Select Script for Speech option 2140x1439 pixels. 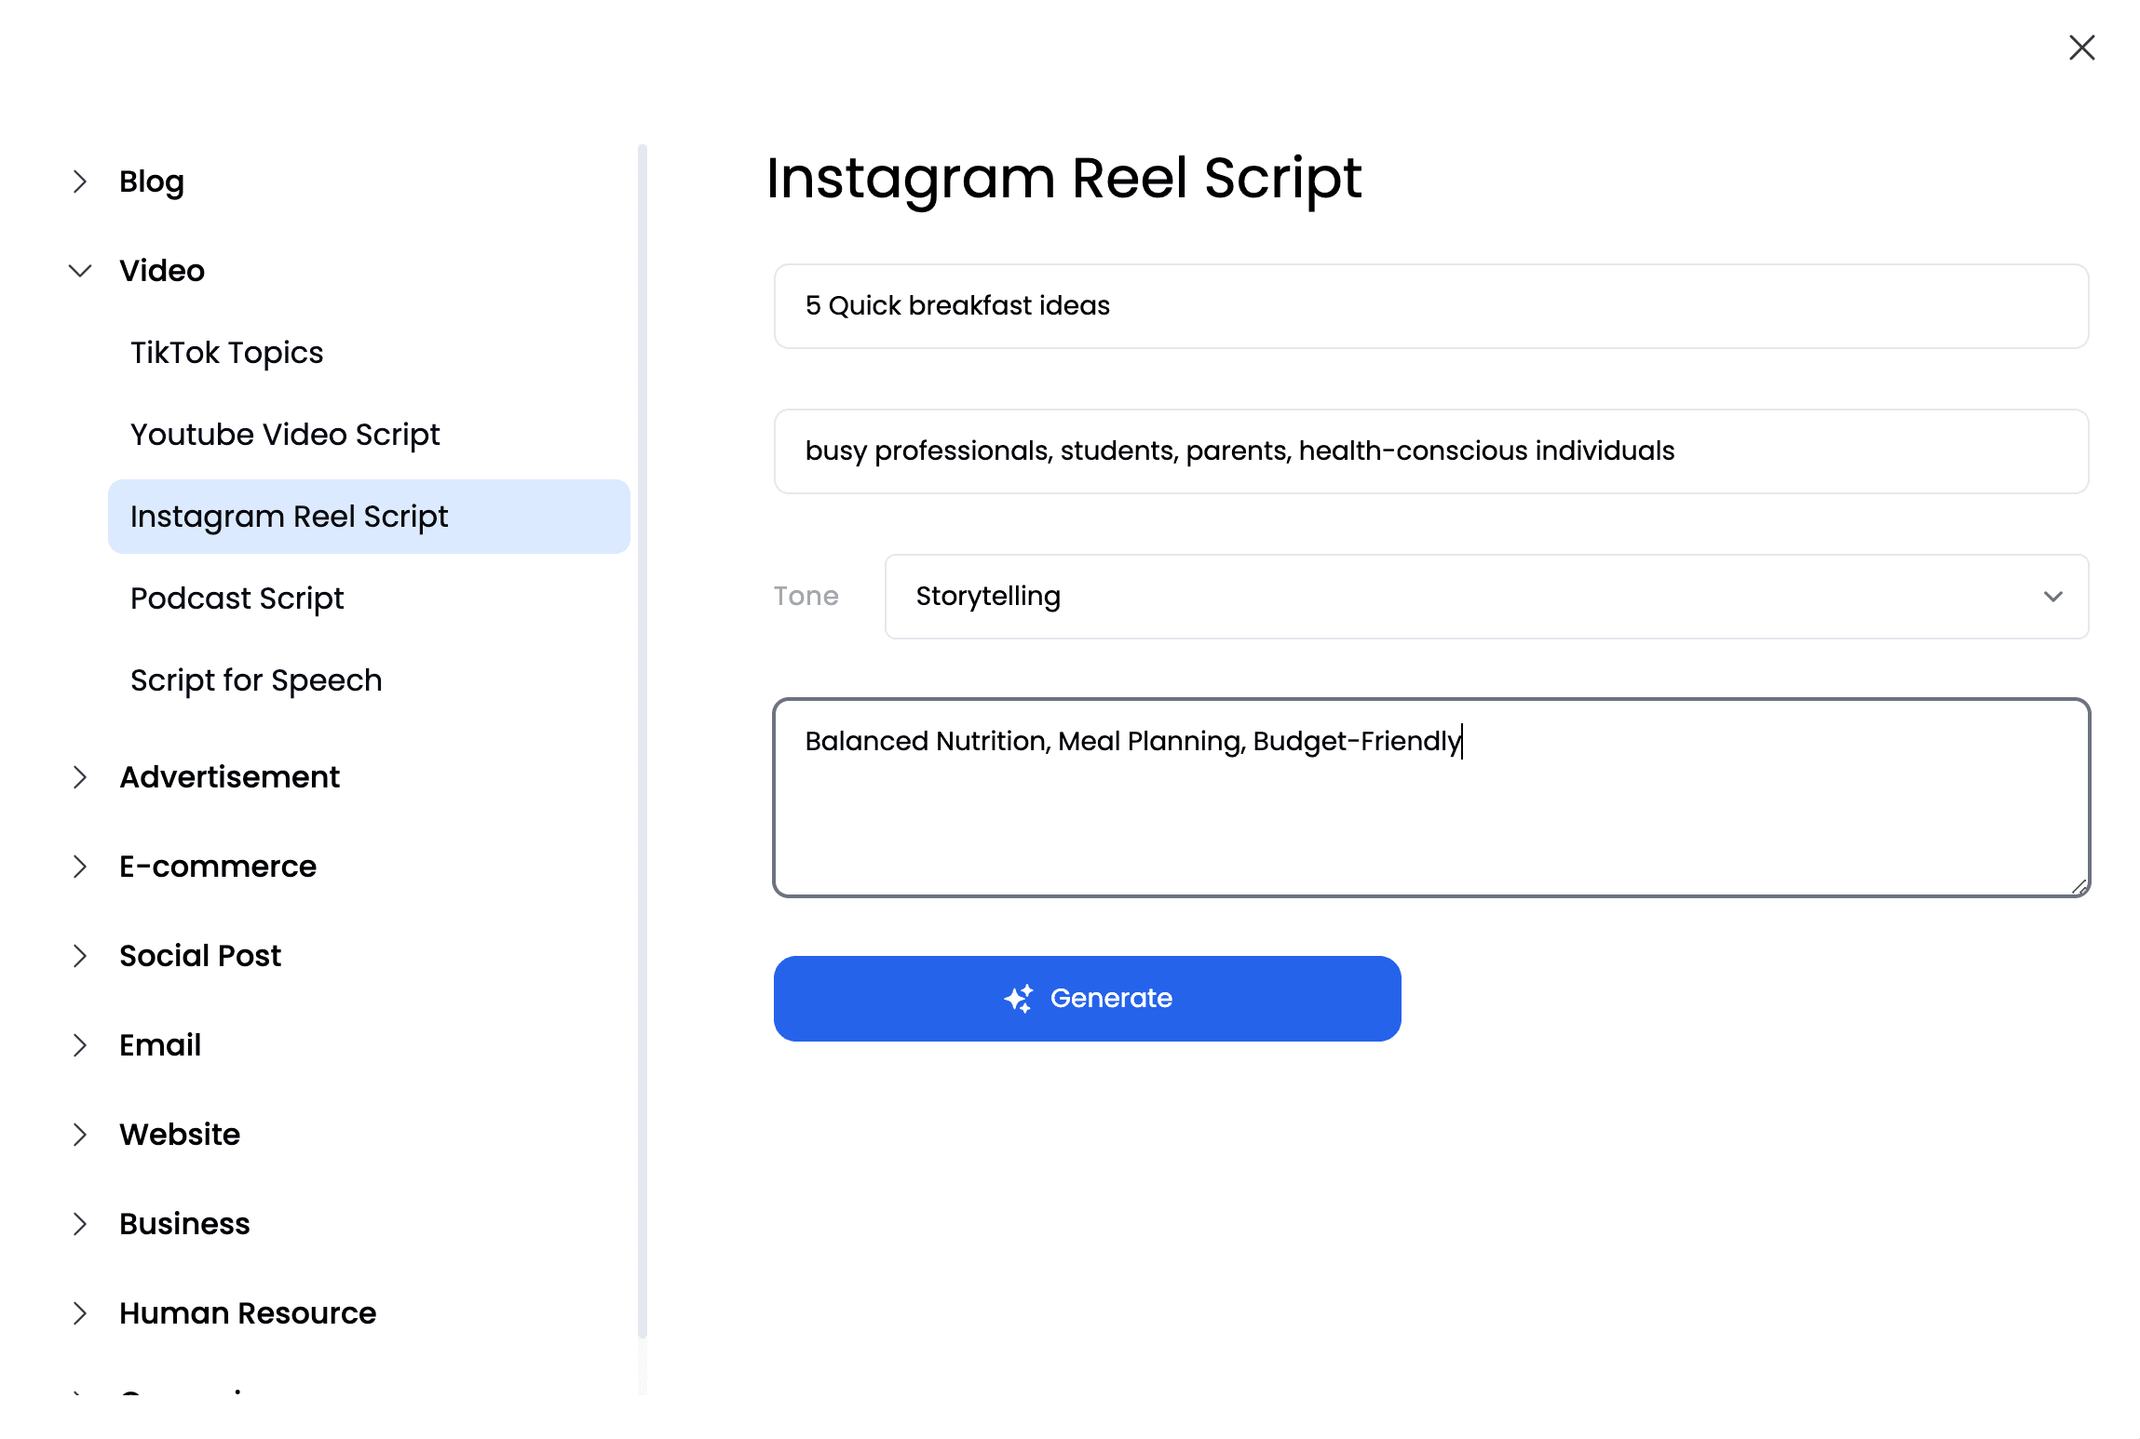[255, 679]
